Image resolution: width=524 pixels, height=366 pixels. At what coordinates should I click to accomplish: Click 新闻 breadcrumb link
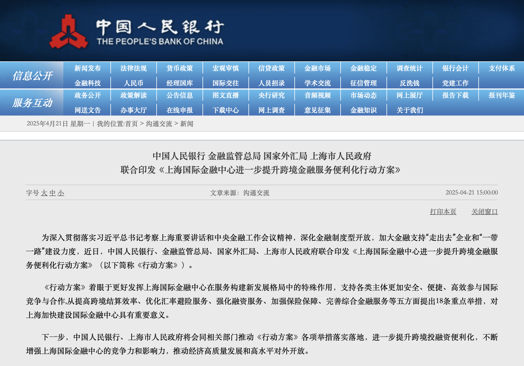[187, 124]
